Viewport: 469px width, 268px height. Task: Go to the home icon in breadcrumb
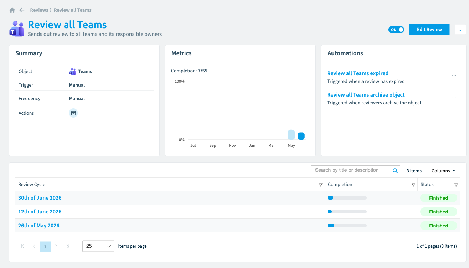point(12,10)
